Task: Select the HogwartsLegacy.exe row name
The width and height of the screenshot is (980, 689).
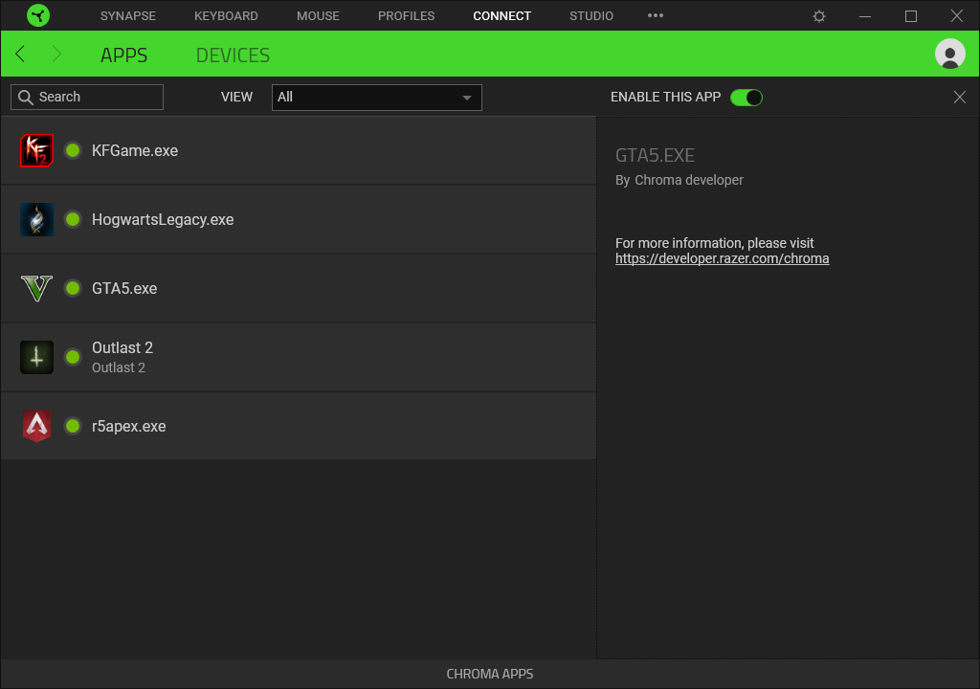Action: click(163, 219)
